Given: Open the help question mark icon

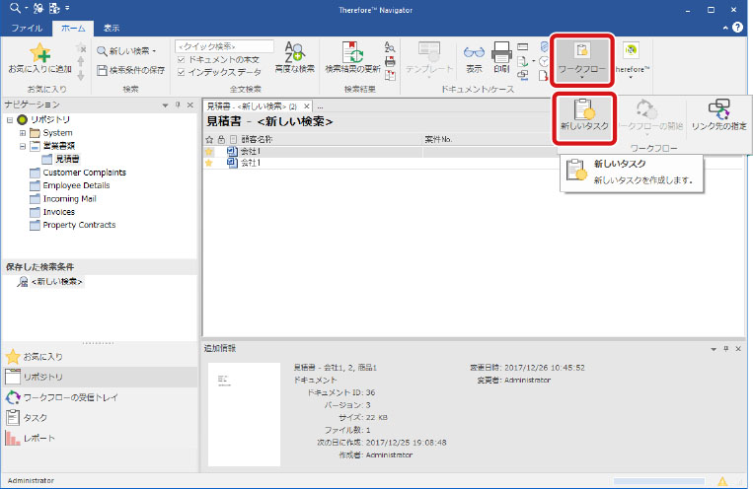Looking at the screenshot, I should [x=737, y=29].
